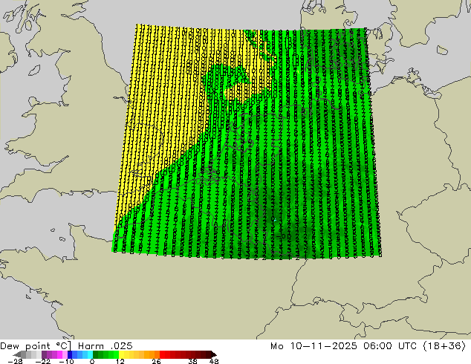471x364 pixels.
Task: Click the 48 legend value
Action: coord(214,361)
